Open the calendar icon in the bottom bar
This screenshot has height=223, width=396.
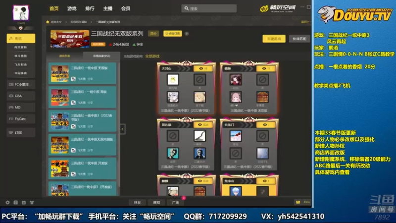[24, 203]
